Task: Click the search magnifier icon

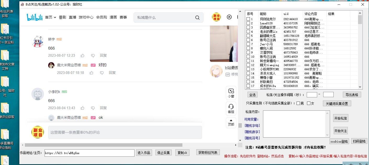Action: [x=197, y=17]
